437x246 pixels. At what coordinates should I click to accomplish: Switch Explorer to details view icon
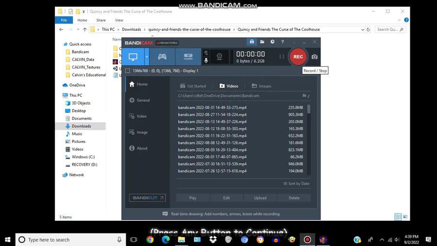point(398,217)
